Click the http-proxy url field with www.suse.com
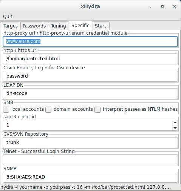 click(90, 42)
